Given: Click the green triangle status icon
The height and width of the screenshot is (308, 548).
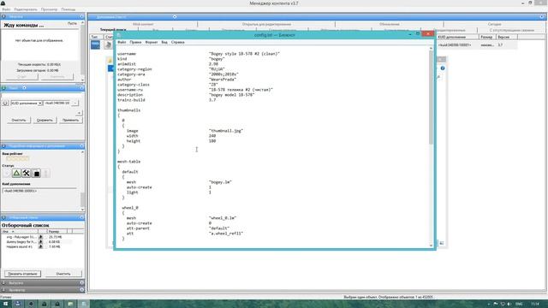Looking at the screenshot, I should [16, 173].
